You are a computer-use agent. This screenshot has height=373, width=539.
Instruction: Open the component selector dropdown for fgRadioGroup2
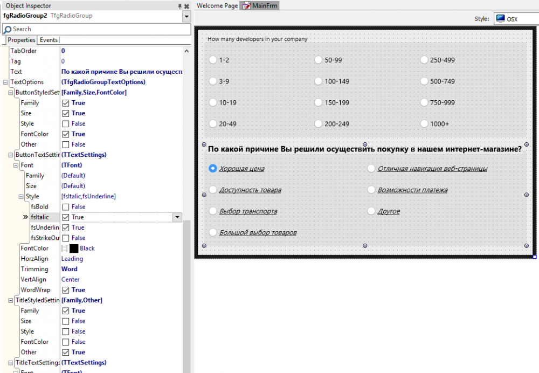pos(186,16)
